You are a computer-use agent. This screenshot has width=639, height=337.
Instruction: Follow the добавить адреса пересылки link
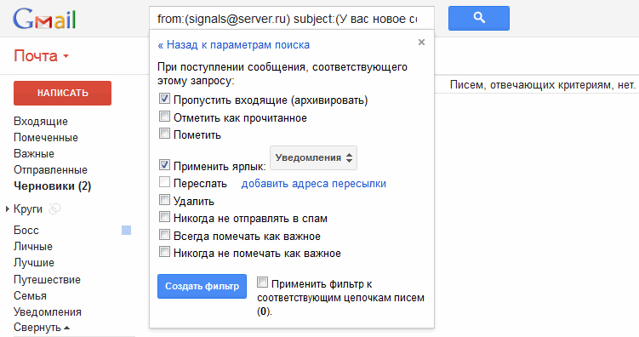coord(314,184)
